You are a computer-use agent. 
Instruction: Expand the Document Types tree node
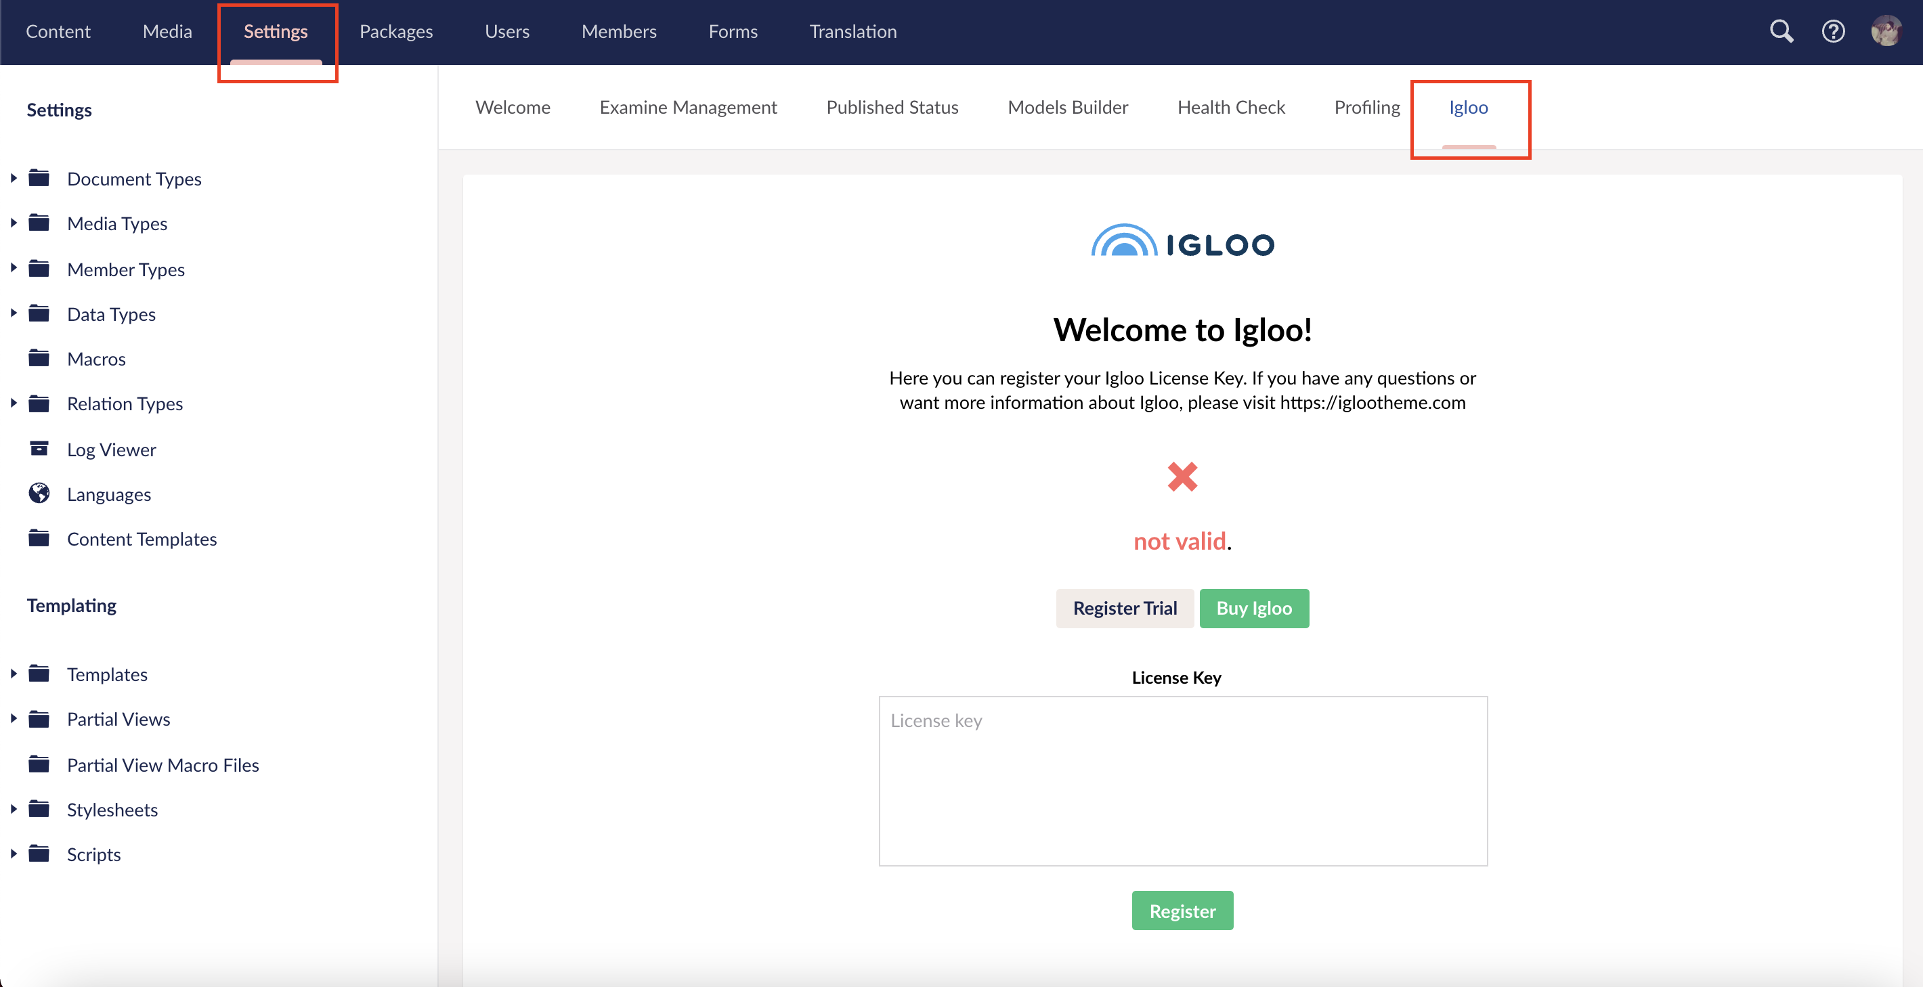14,179
